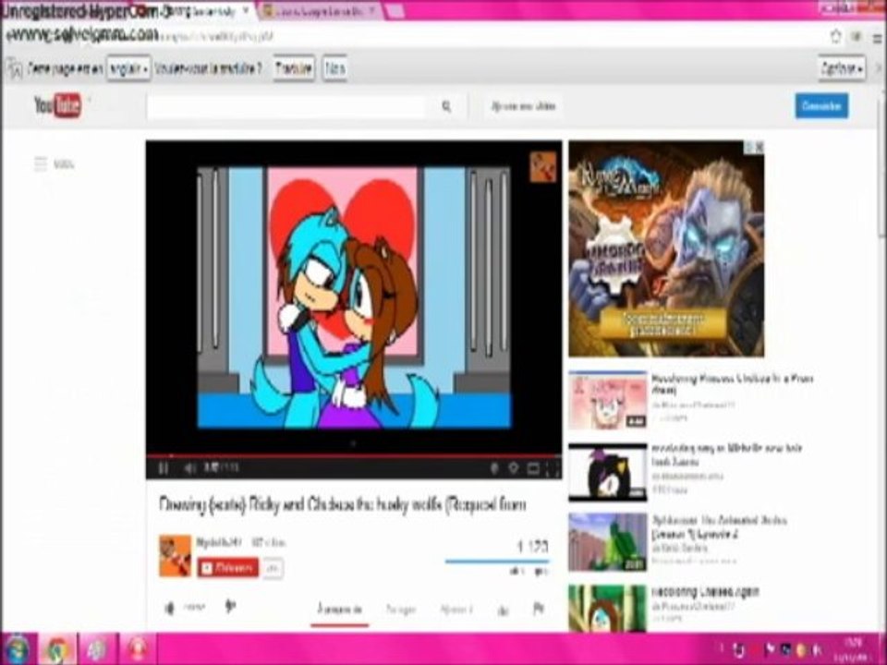Select the 'Ajouter à' tab
Screen dimensions: 887x665
(456, 610)
